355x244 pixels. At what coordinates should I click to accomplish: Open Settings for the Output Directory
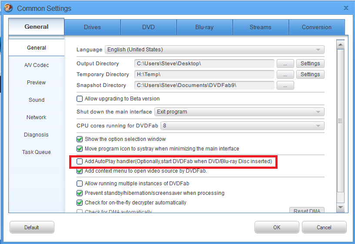click(310, 64)
